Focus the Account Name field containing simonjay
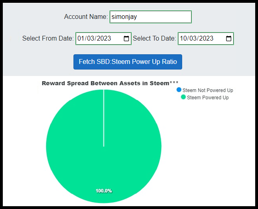Viewport: 258px width, 209px height. pyautogui.click(x=150, y=17)
